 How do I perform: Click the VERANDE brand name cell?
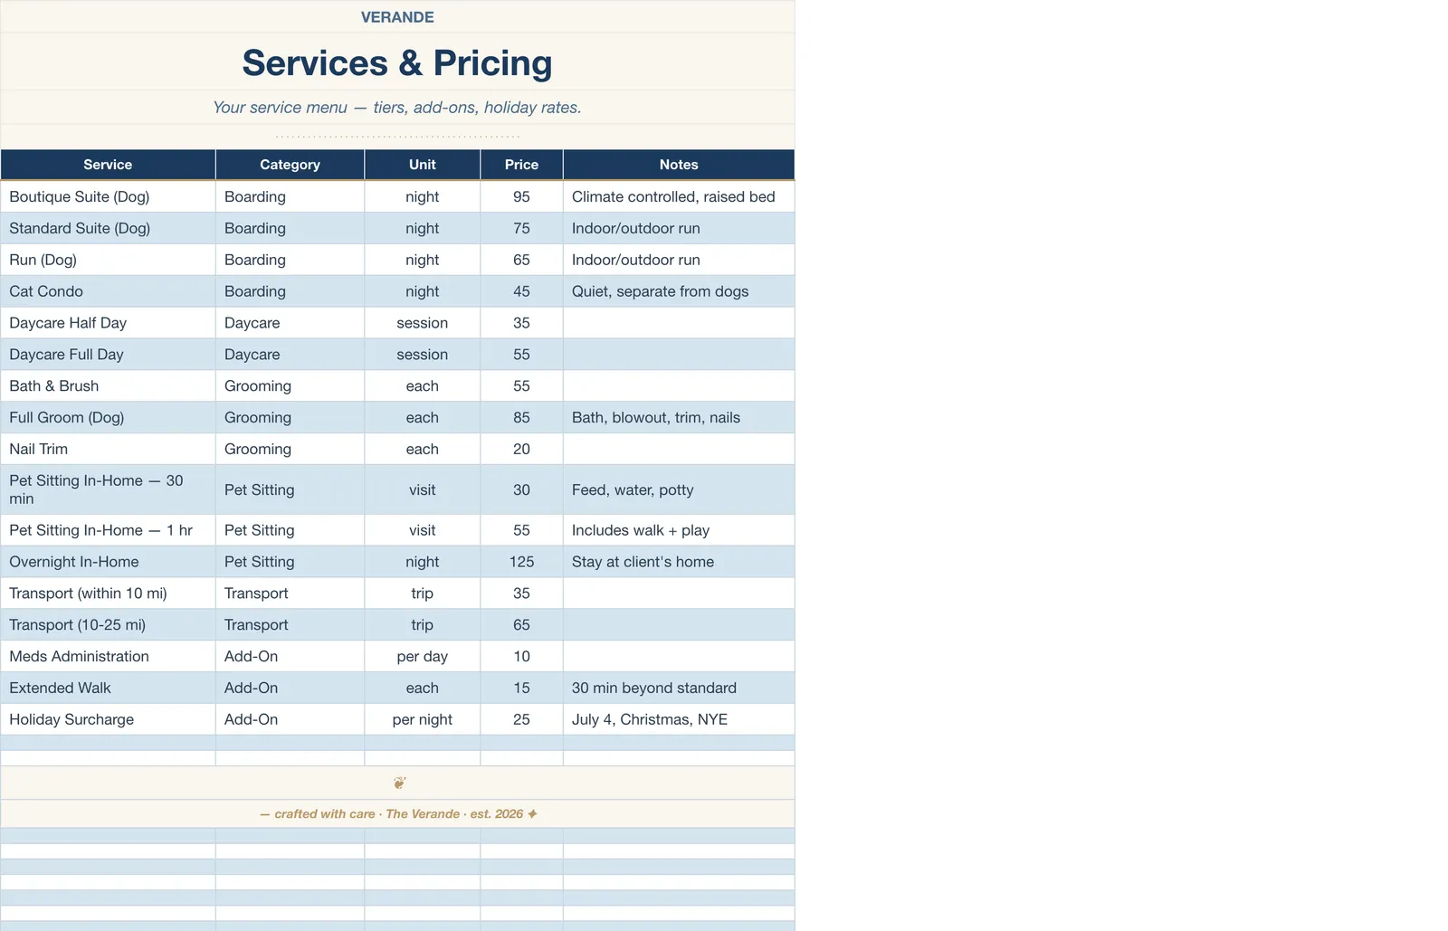click(x=397, y=17)
